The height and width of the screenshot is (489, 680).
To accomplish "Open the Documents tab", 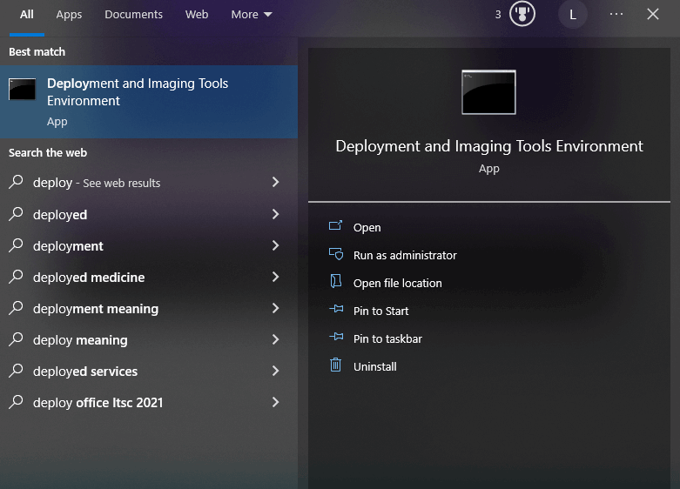I will point(133,15).
